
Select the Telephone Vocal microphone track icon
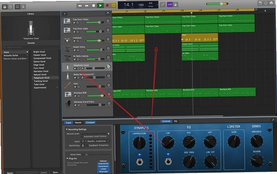[67, 67]
